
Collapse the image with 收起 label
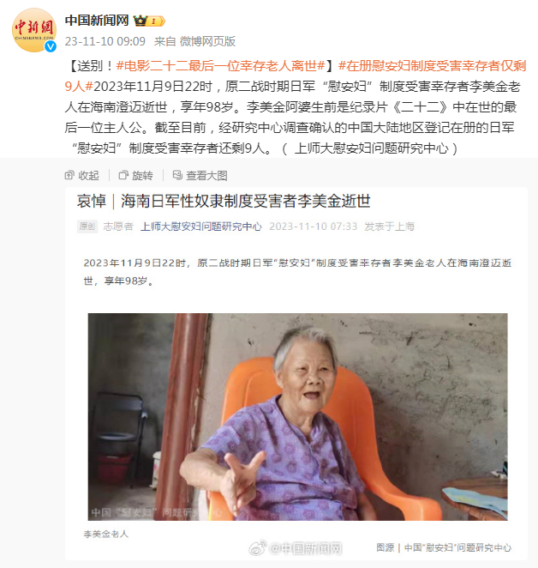click(88, 176)
